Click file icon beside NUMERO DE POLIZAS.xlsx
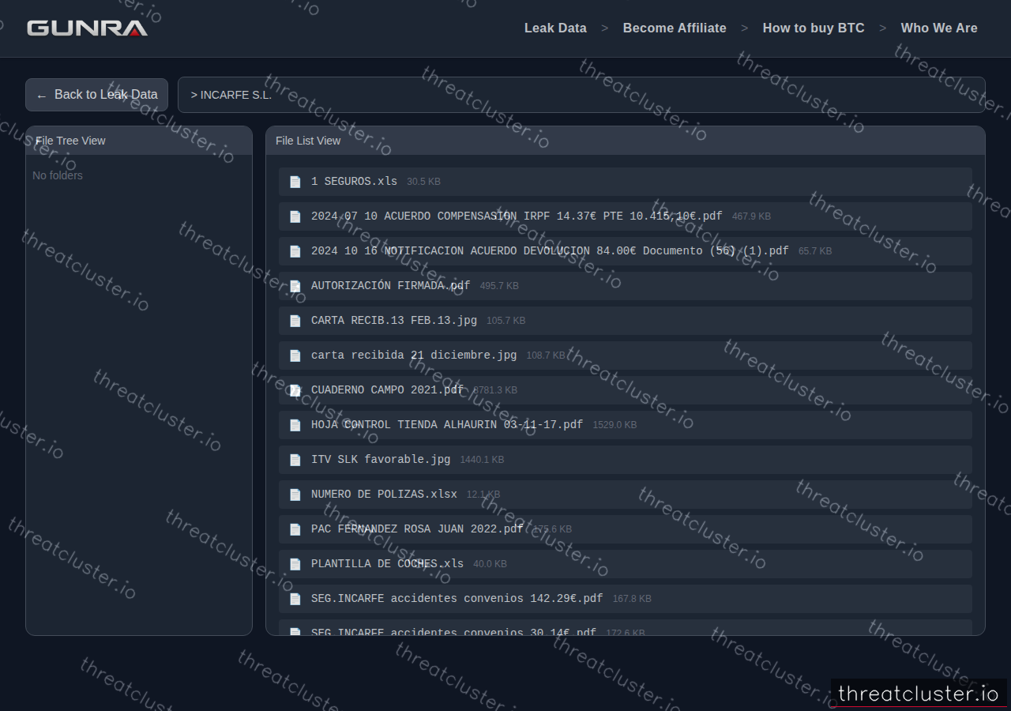Screen dimensions: 1011x711 point(295,495)
